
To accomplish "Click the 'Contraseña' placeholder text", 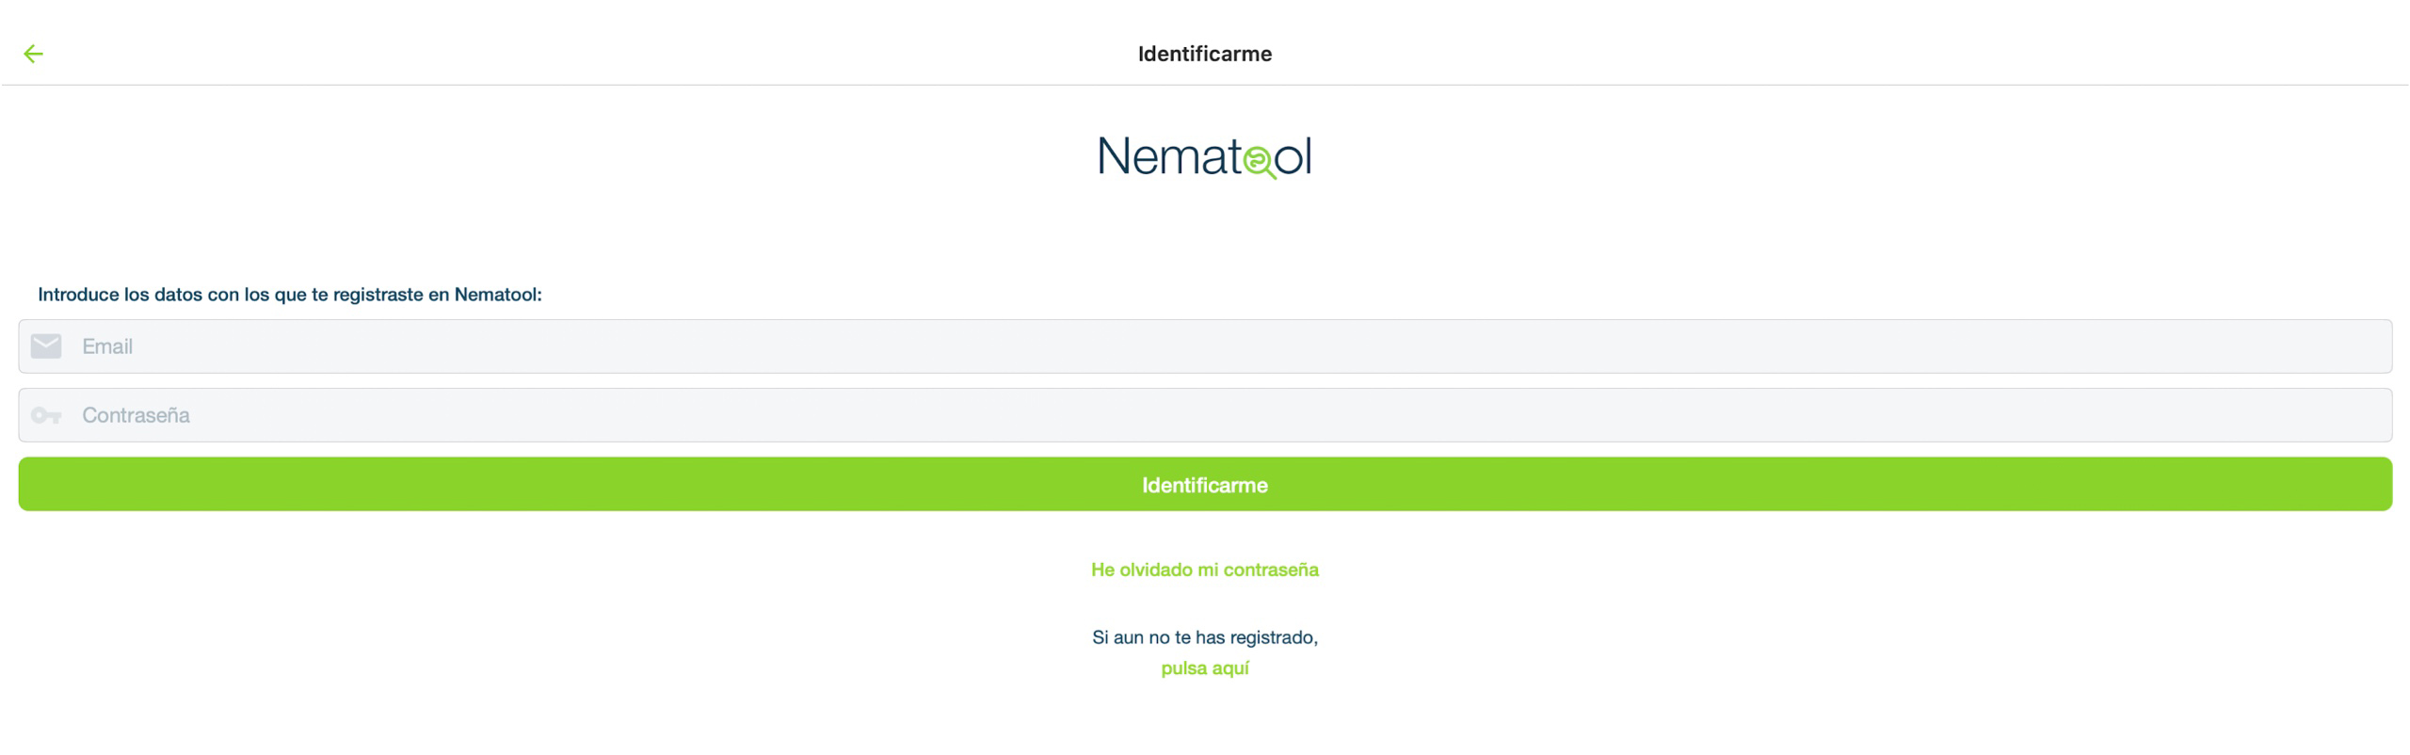I will click(x=136, y=415).
